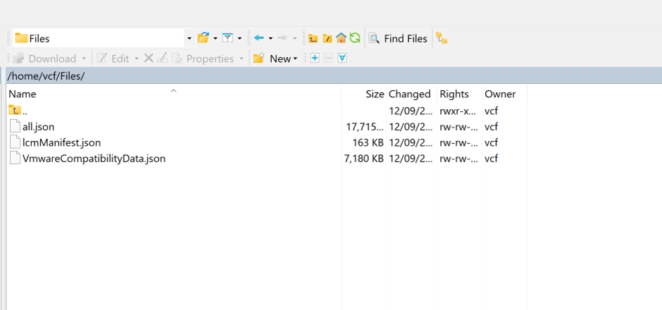This screenshot has width=662, height=310.
Task: Click the invert selection icon
Action: pyautogui.click(x=342, y=58)
